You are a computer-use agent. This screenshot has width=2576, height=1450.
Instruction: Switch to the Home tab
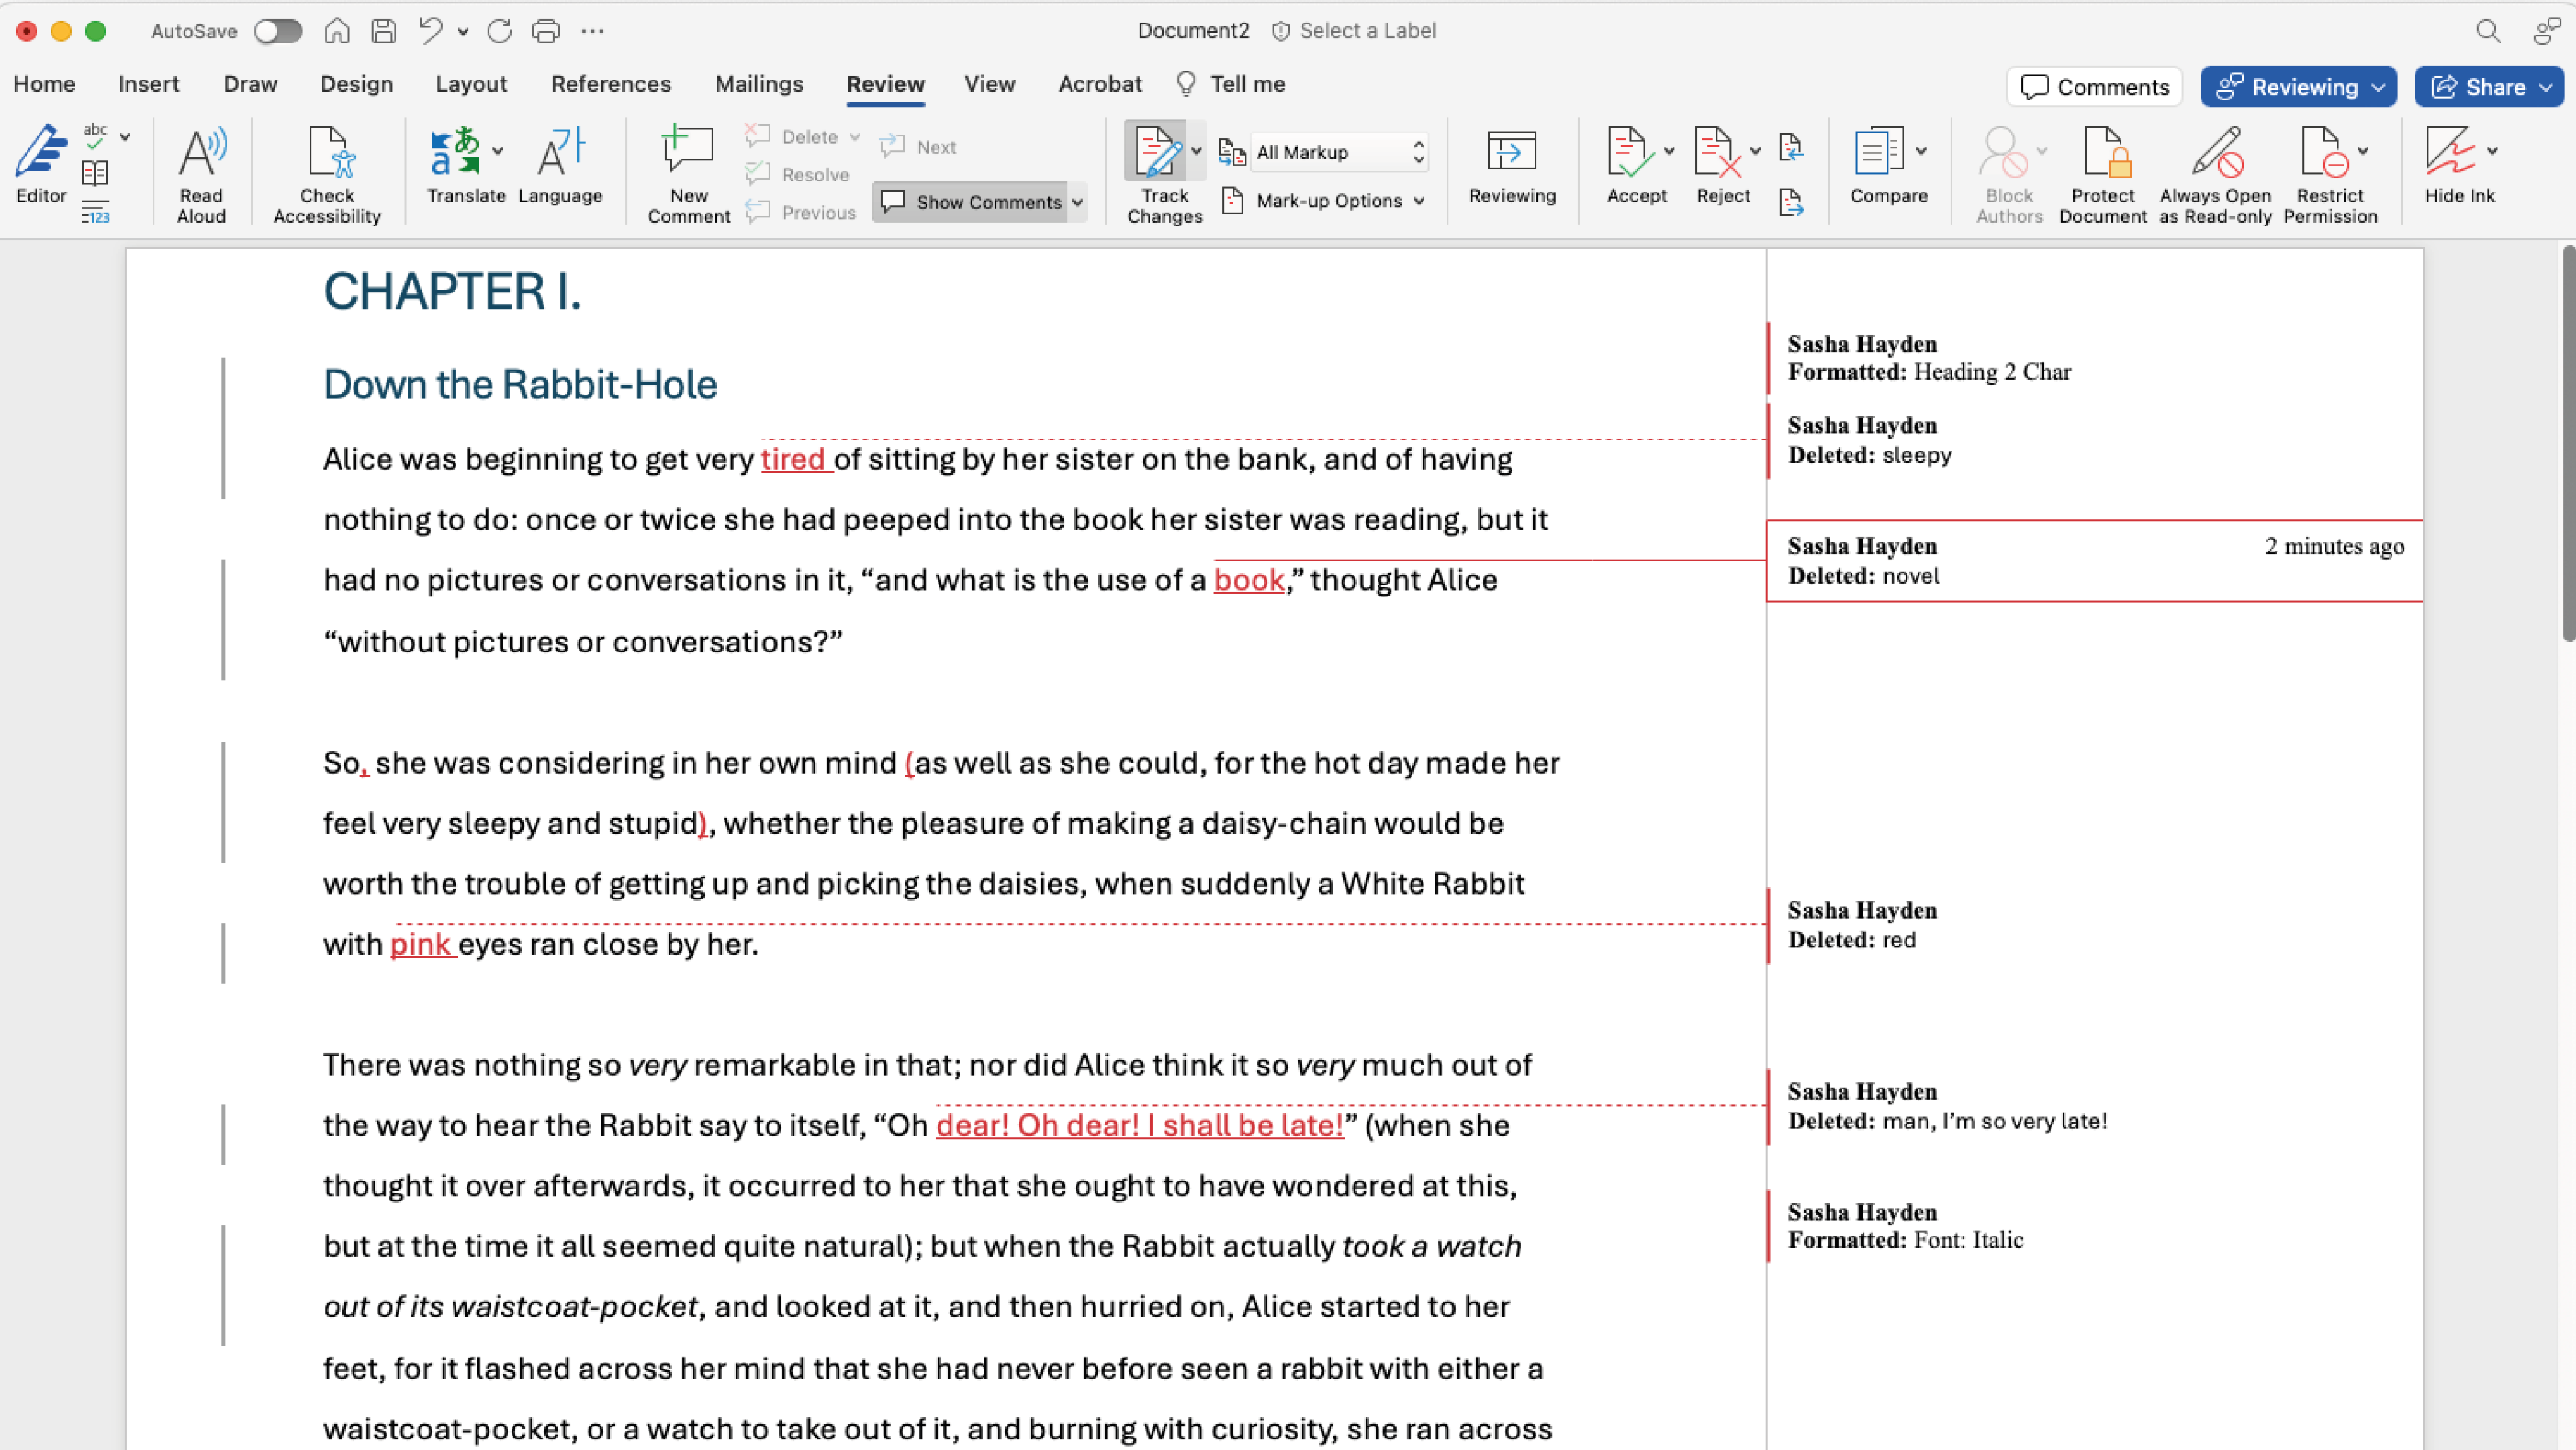44,84
